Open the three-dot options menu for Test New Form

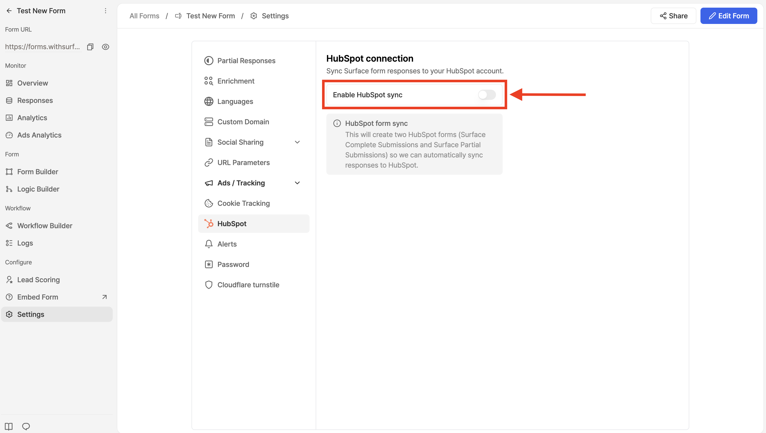105,11
